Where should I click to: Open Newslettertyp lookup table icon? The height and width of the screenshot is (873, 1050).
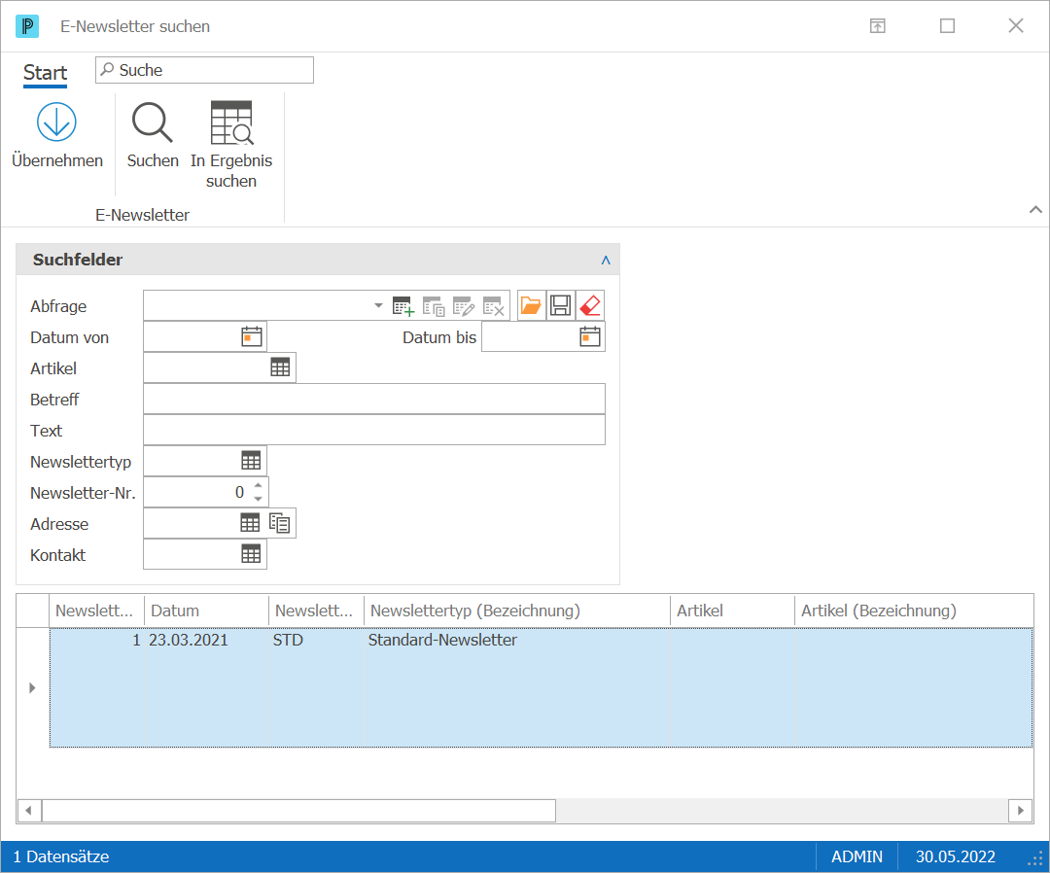[251, 461]
